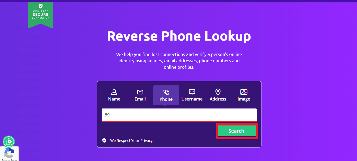Select the chat bubble Username icon
Image resolution: width=357 pixels, height=161 pixels.
point(192,92)
